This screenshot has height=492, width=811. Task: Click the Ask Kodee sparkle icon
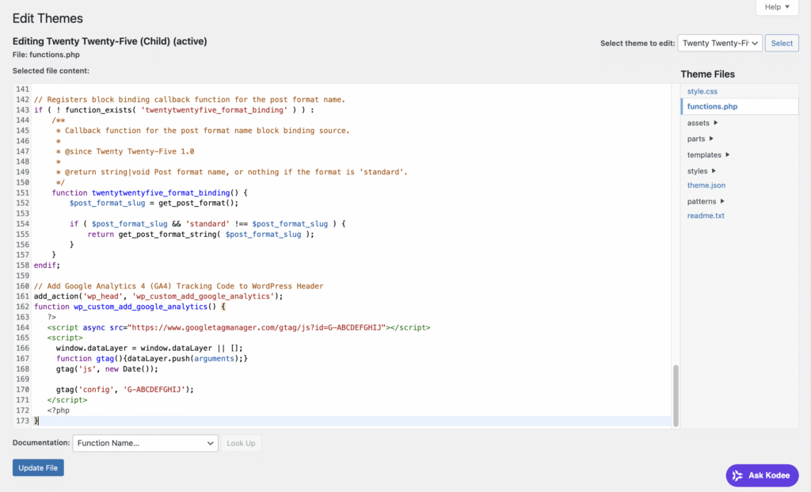[x=737, y=475]
